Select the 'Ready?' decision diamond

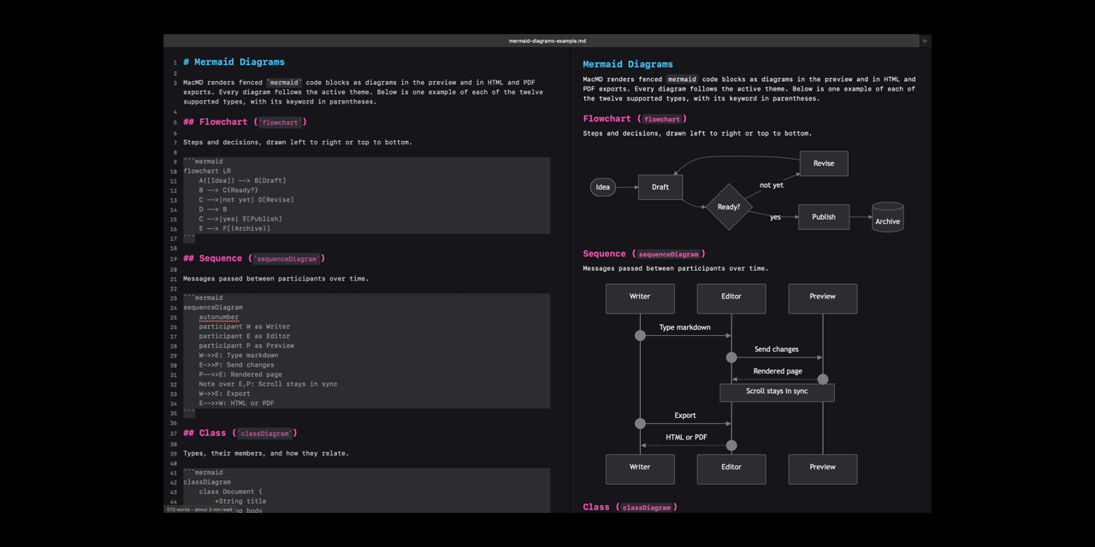[x=729, y=207]
